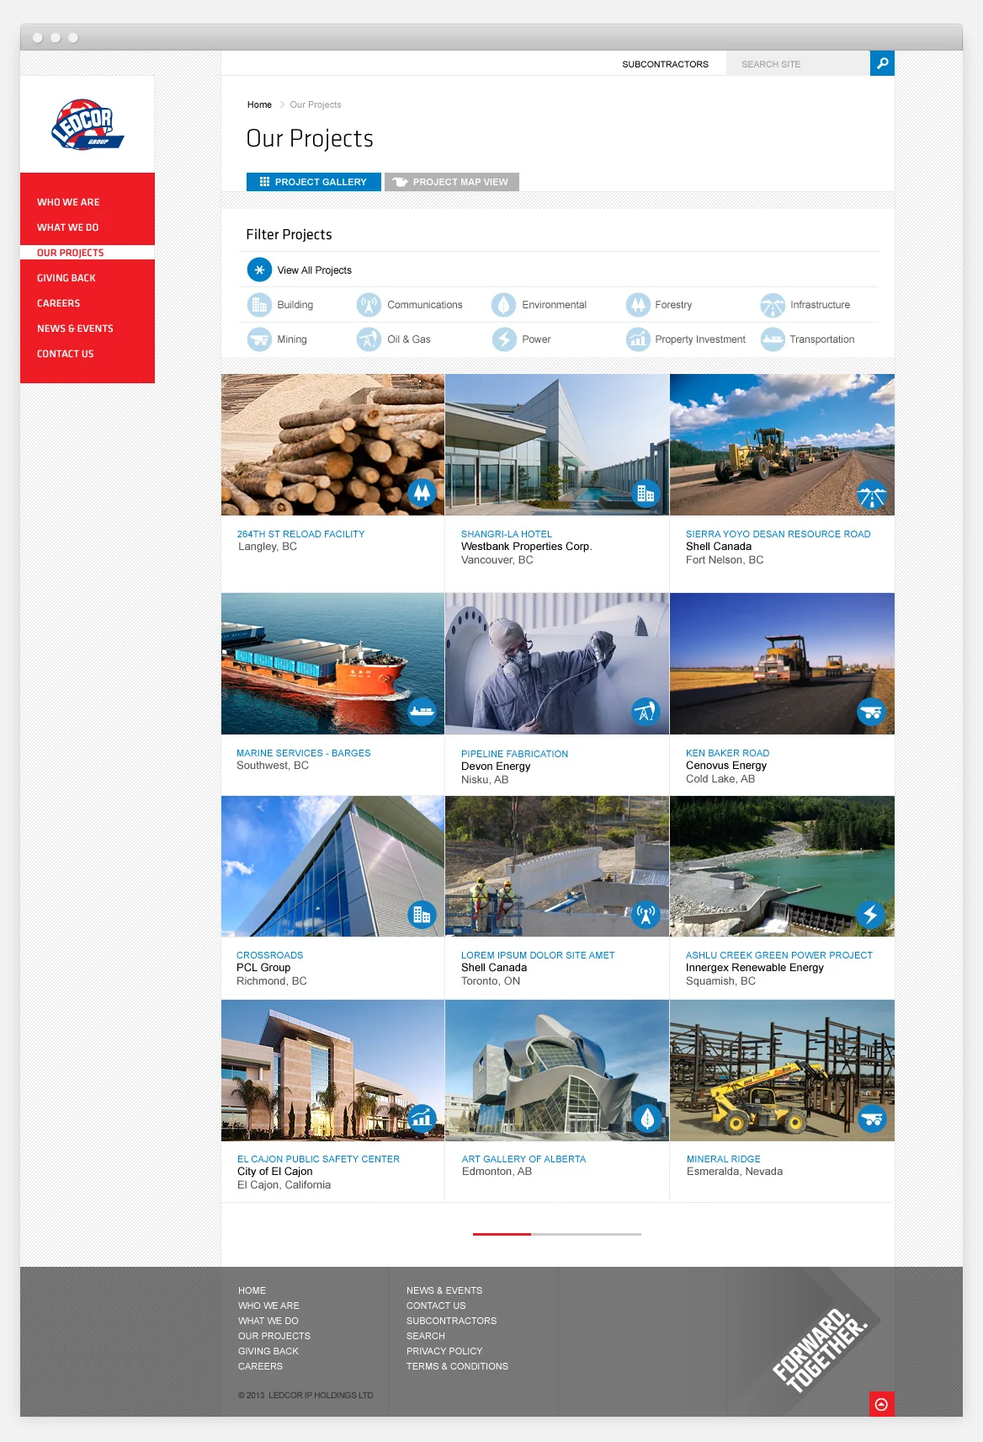Open the Sierra Yoyo Desan Resource Road link

778,534
